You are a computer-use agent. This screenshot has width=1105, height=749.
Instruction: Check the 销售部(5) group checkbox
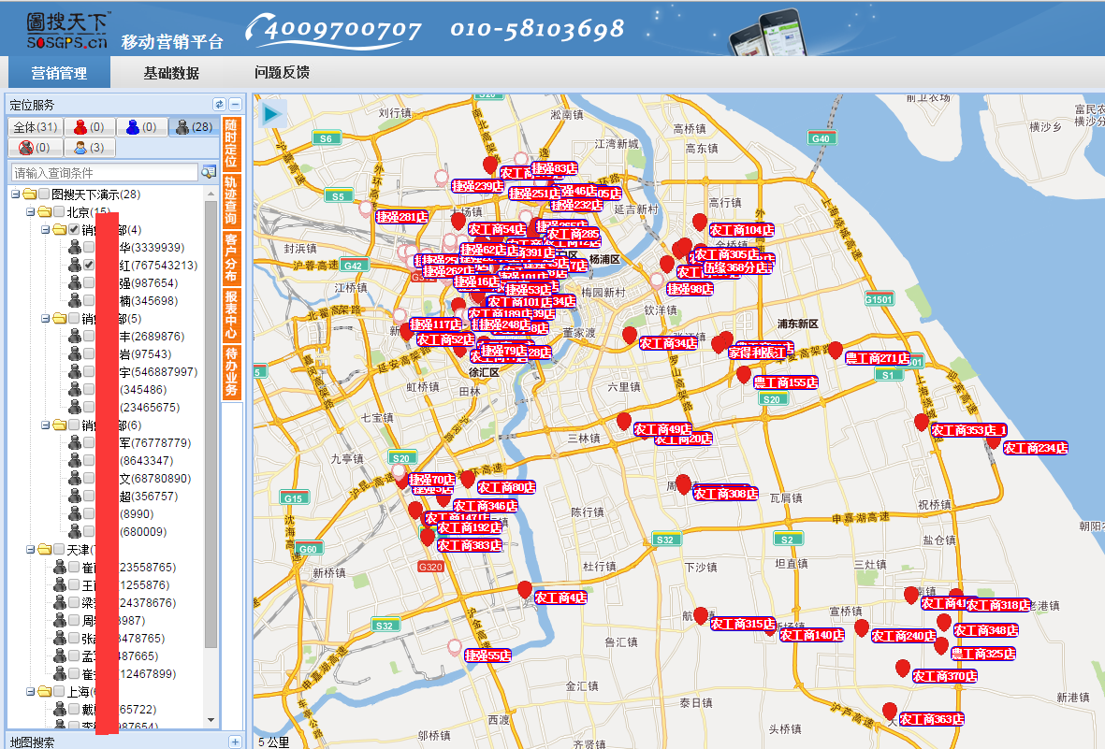74,319
